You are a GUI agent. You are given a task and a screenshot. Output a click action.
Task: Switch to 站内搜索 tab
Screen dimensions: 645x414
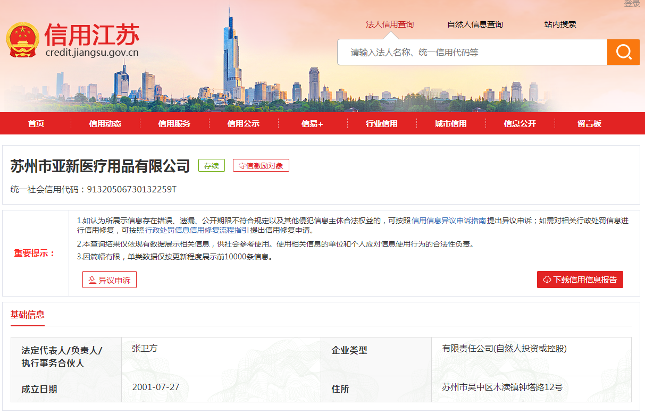tap(560, 24)
